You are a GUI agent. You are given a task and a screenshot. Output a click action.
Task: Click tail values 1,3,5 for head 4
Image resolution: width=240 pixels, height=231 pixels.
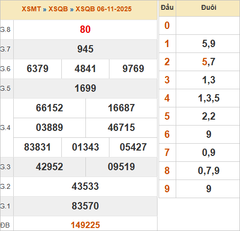209,98
